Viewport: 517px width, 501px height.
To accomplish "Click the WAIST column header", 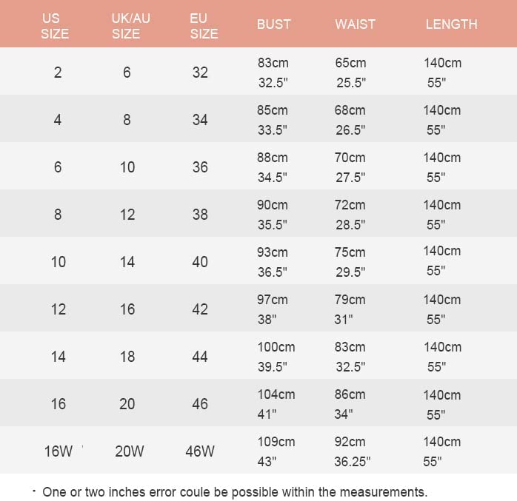I will point(355,24).
